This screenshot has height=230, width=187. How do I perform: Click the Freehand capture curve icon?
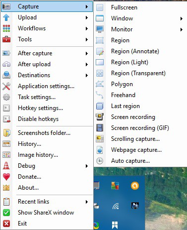tap(100, 95)
